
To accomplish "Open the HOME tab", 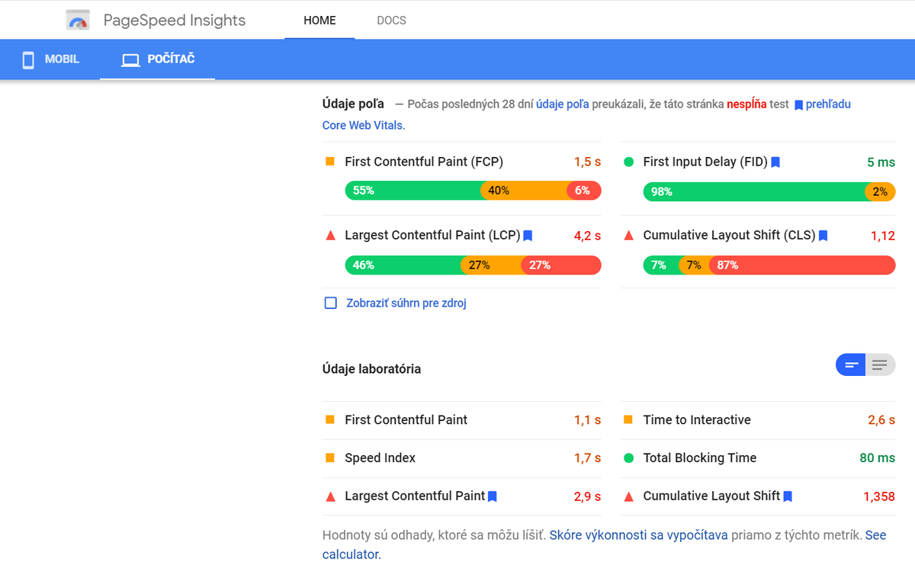I will (319, 21).
